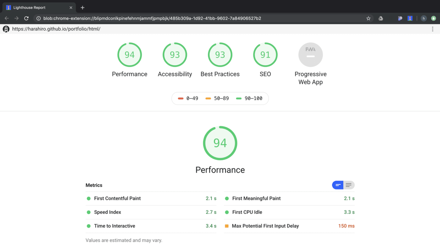Image resolution: width=440 pixels, height=252 pixels.
Task: View site information icon in address bar
Action: coord(38,18)
